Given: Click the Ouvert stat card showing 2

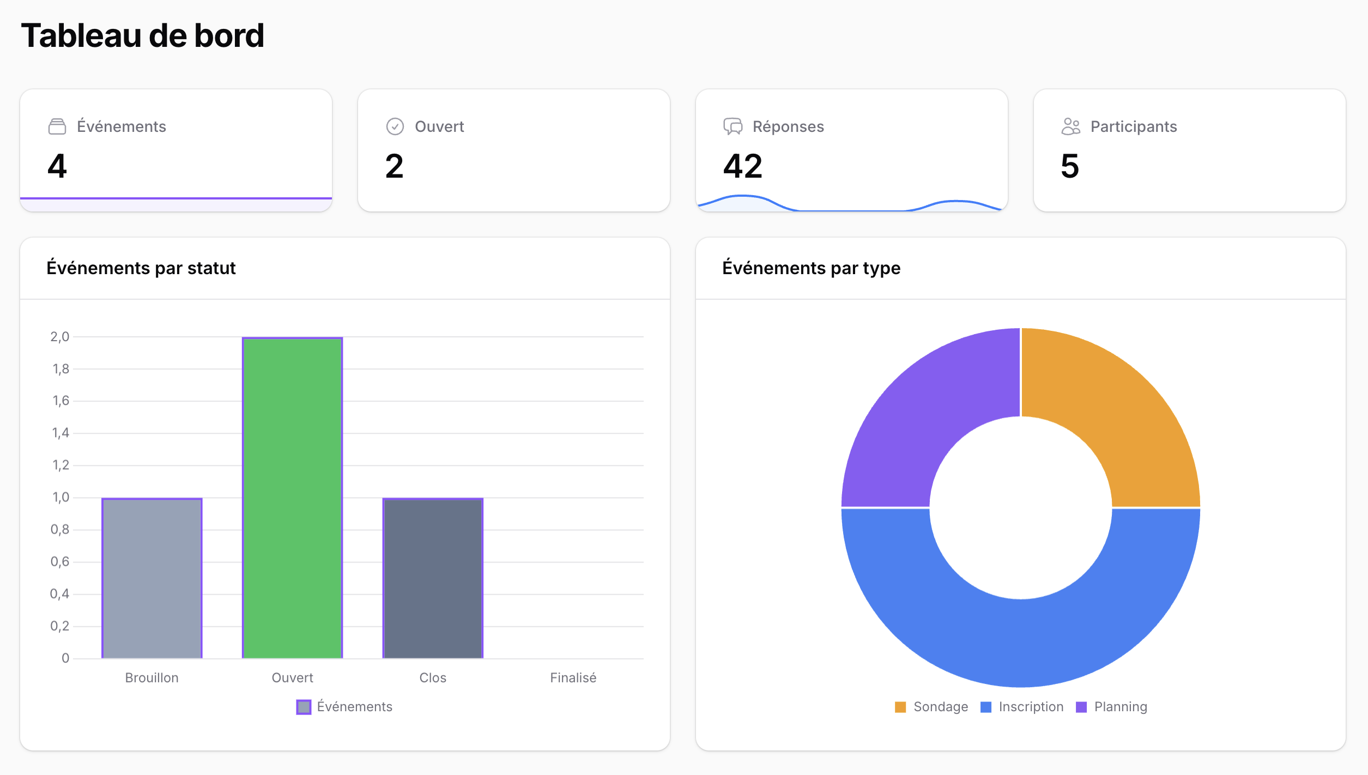Looking at the screenshot, I should point(513,150).
